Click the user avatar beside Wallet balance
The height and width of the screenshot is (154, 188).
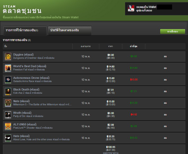tap(131, 8)
